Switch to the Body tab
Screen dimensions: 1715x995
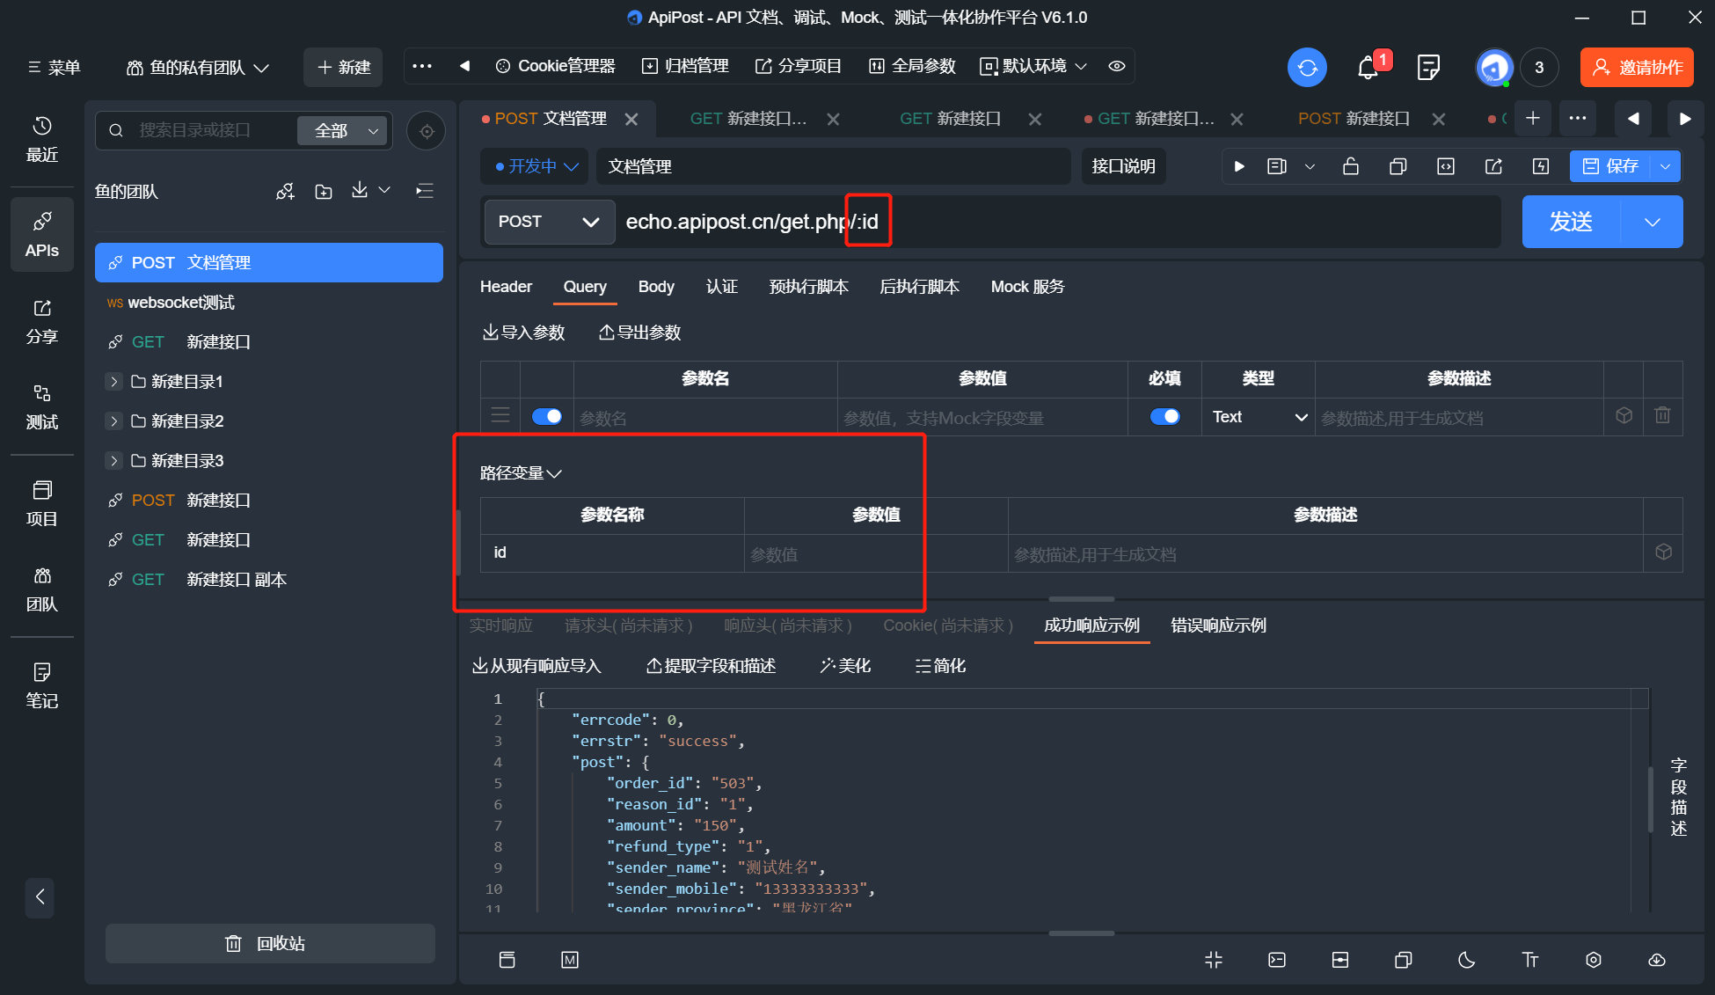click(x=656, y=287)
